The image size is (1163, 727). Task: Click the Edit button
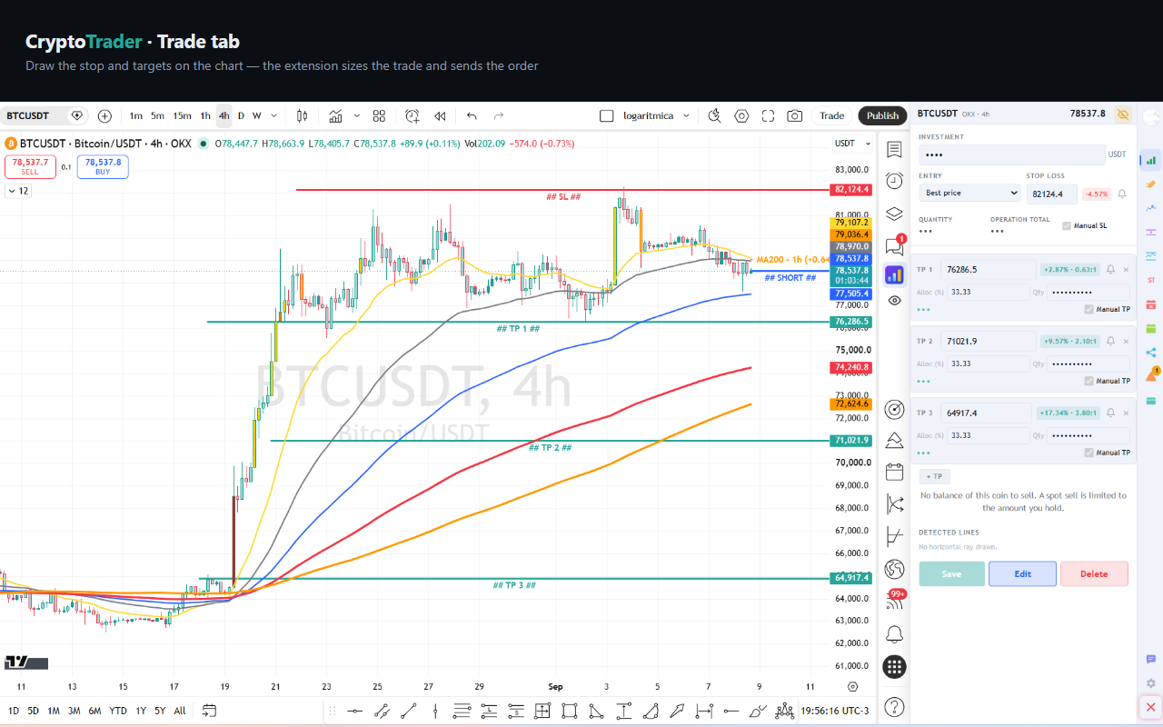1022,573
